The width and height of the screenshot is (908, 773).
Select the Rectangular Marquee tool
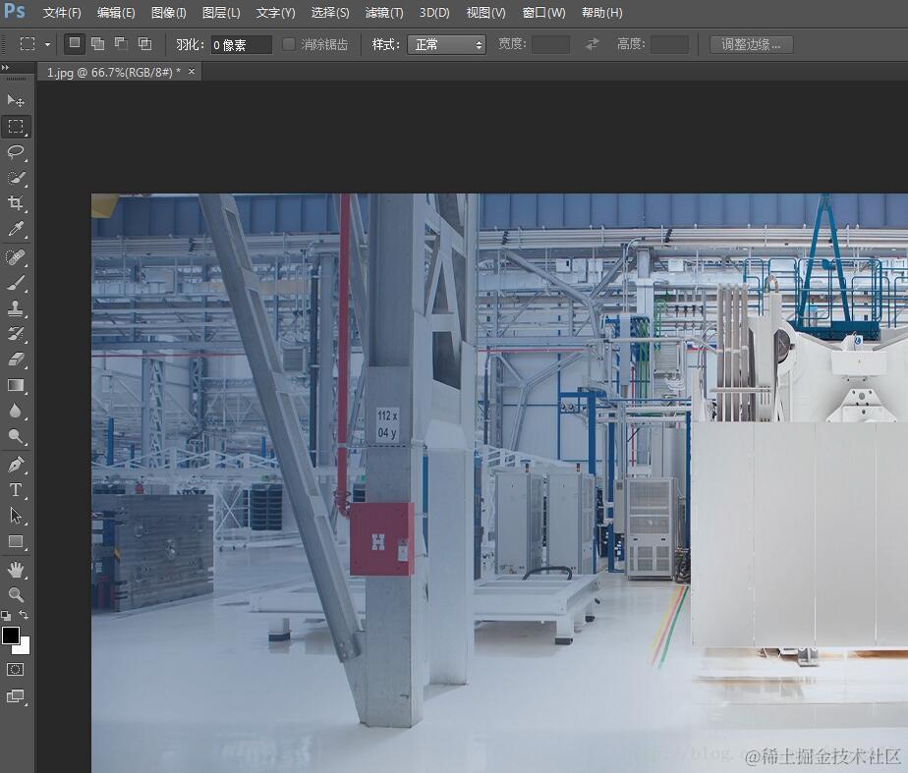(16, 126)
